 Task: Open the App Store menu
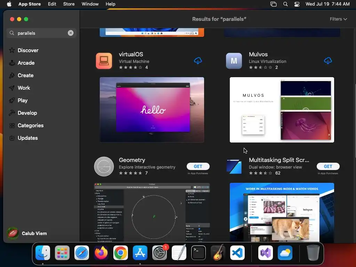(30, 4)
